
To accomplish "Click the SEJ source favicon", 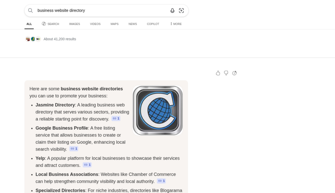I will (38, 39).
